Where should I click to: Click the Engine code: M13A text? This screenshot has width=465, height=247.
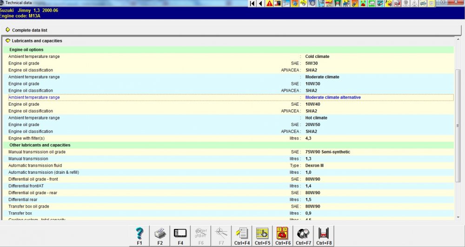pyautogui.click(x=20, y=16)
